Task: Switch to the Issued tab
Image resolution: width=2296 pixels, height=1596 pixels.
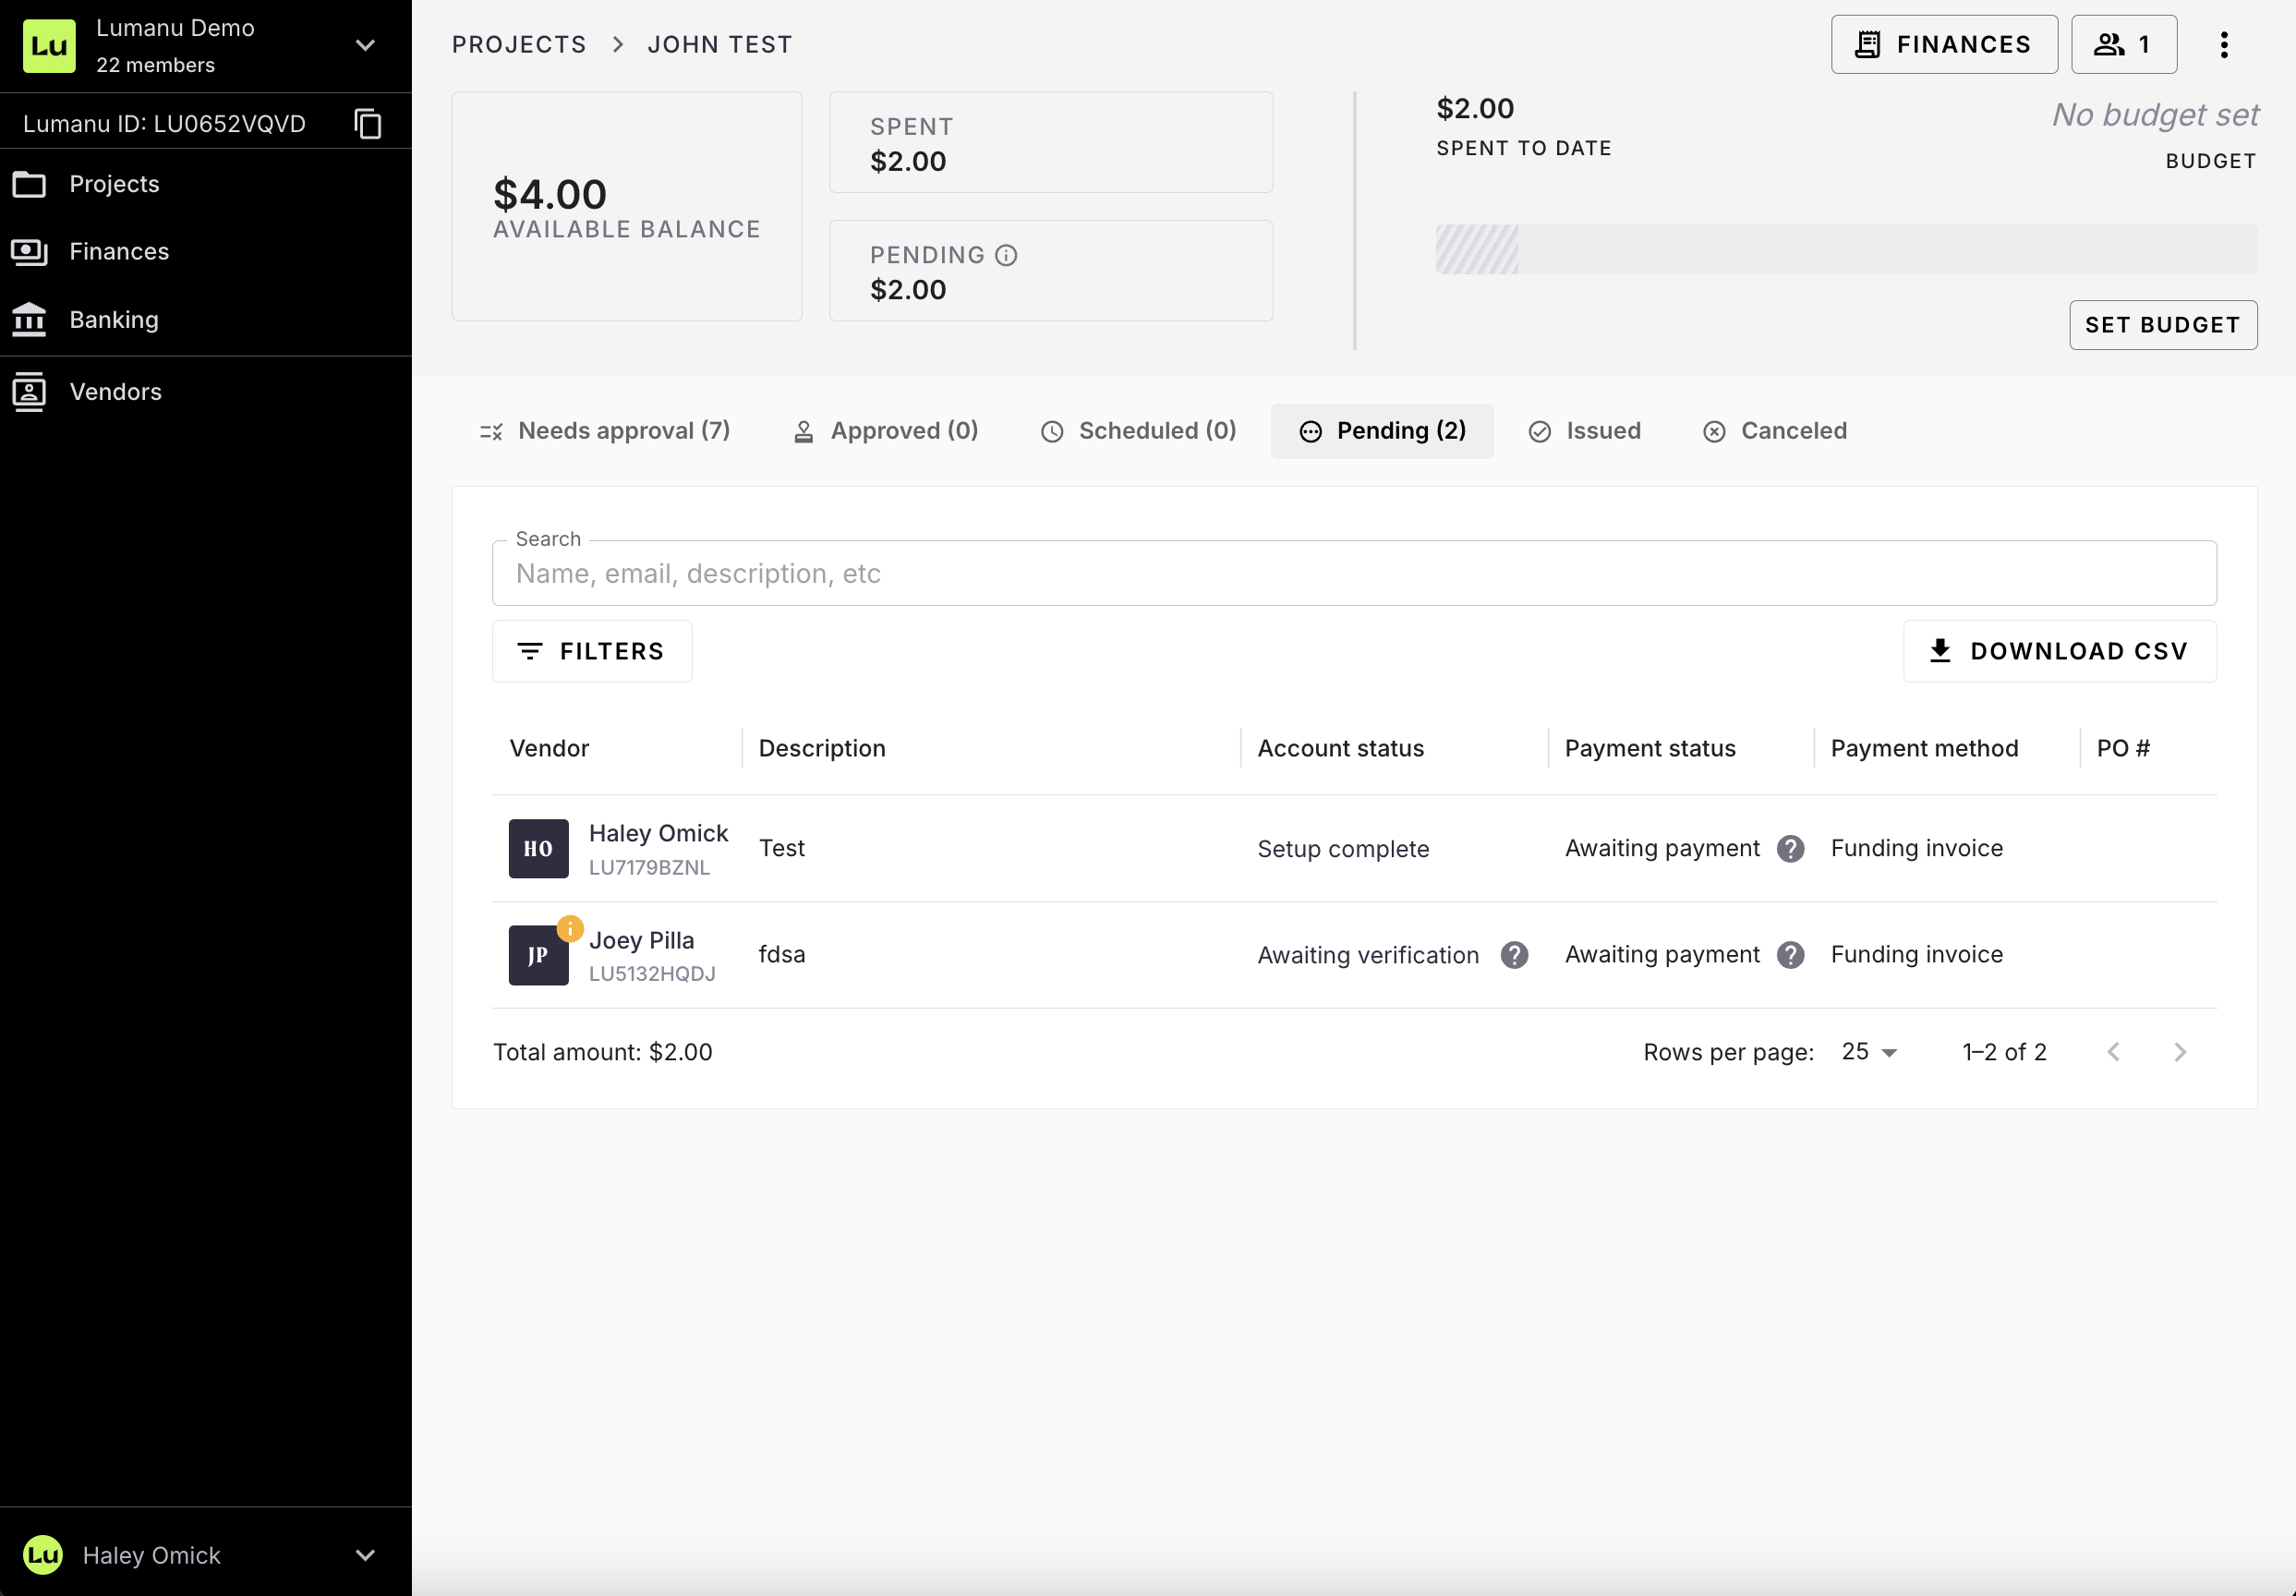Action: tap(1584, 431)
